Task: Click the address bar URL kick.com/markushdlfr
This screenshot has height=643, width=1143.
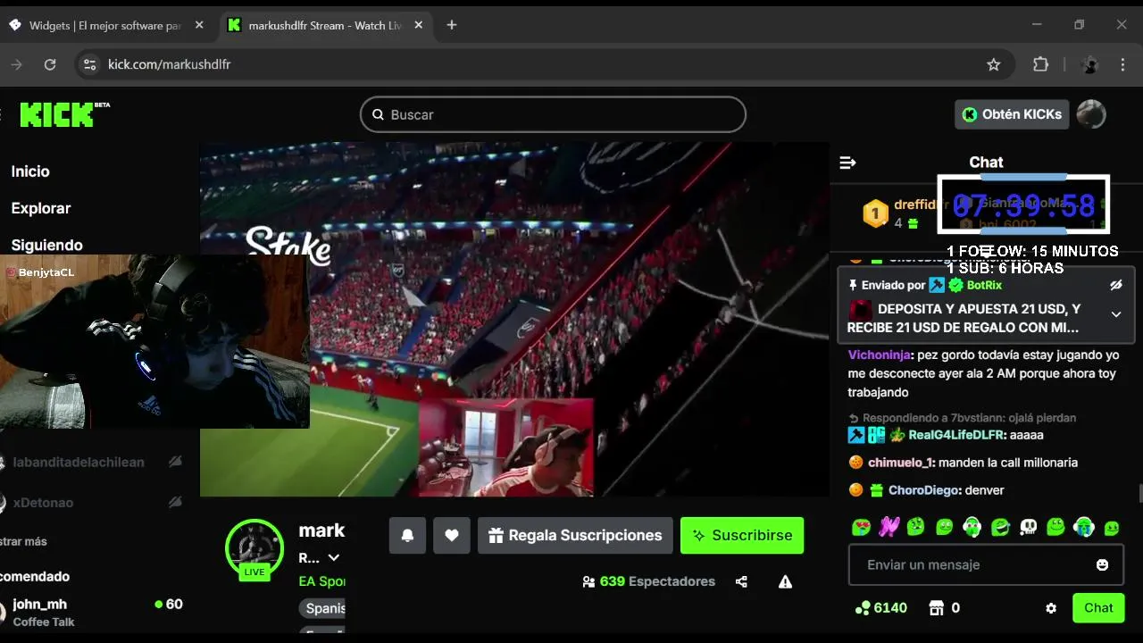Action: pyautogui.click(x=169, y=64)
